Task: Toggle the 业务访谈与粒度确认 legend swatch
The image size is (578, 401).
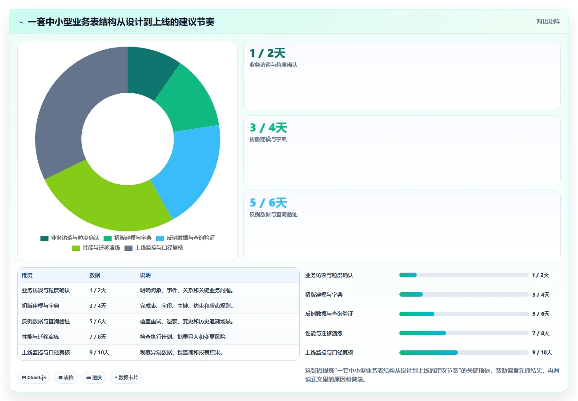Action: tap(44, 238)
